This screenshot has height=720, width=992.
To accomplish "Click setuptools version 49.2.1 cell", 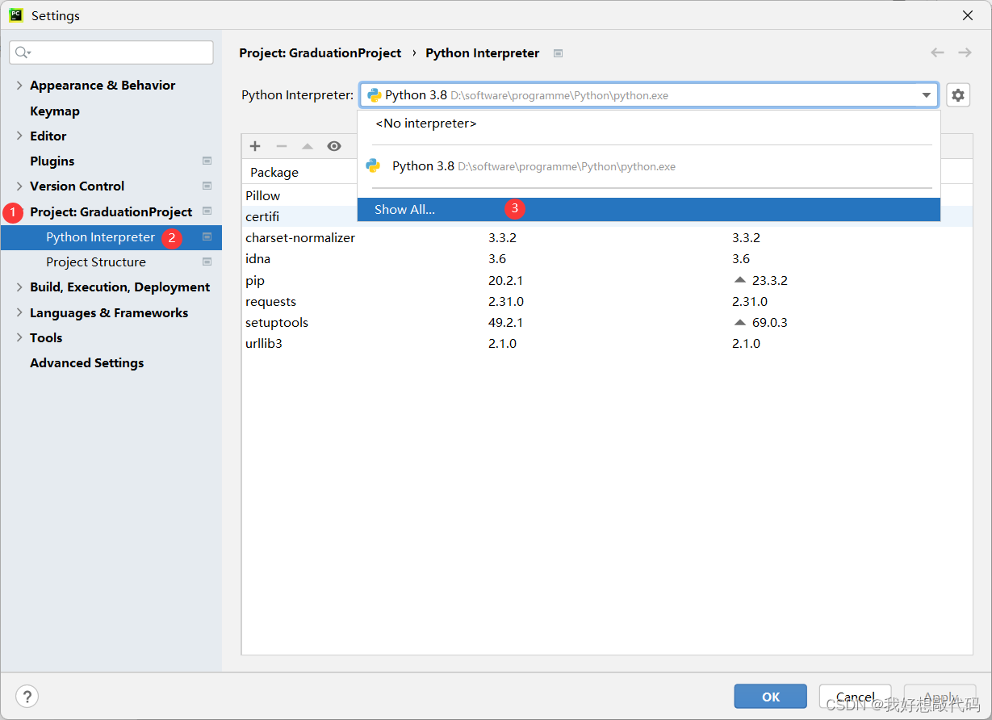I will point(506,323).
